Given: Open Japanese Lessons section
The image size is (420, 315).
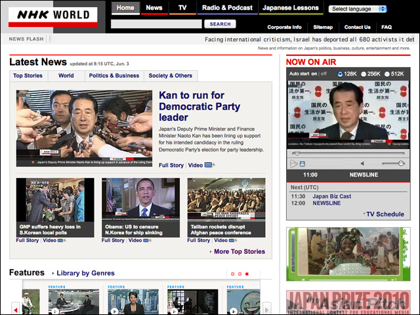Looking at the screenshot, I should (x=291, y=8).
